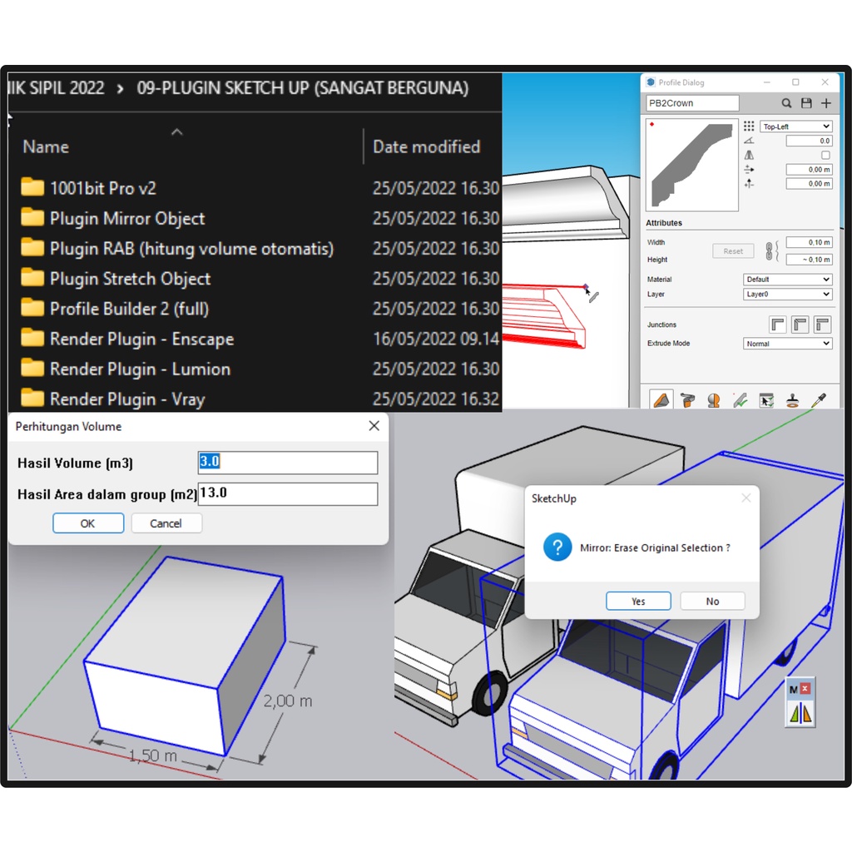The width and height of the screenshot is (852, 852).
Task: Click the Hasil Volume input field
Action: tap(288, 463)
